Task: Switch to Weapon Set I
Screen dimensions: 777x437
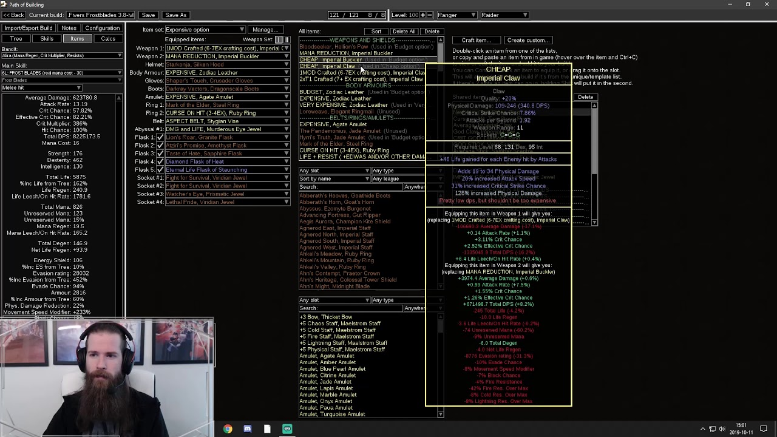Action: tap(279, 39)
